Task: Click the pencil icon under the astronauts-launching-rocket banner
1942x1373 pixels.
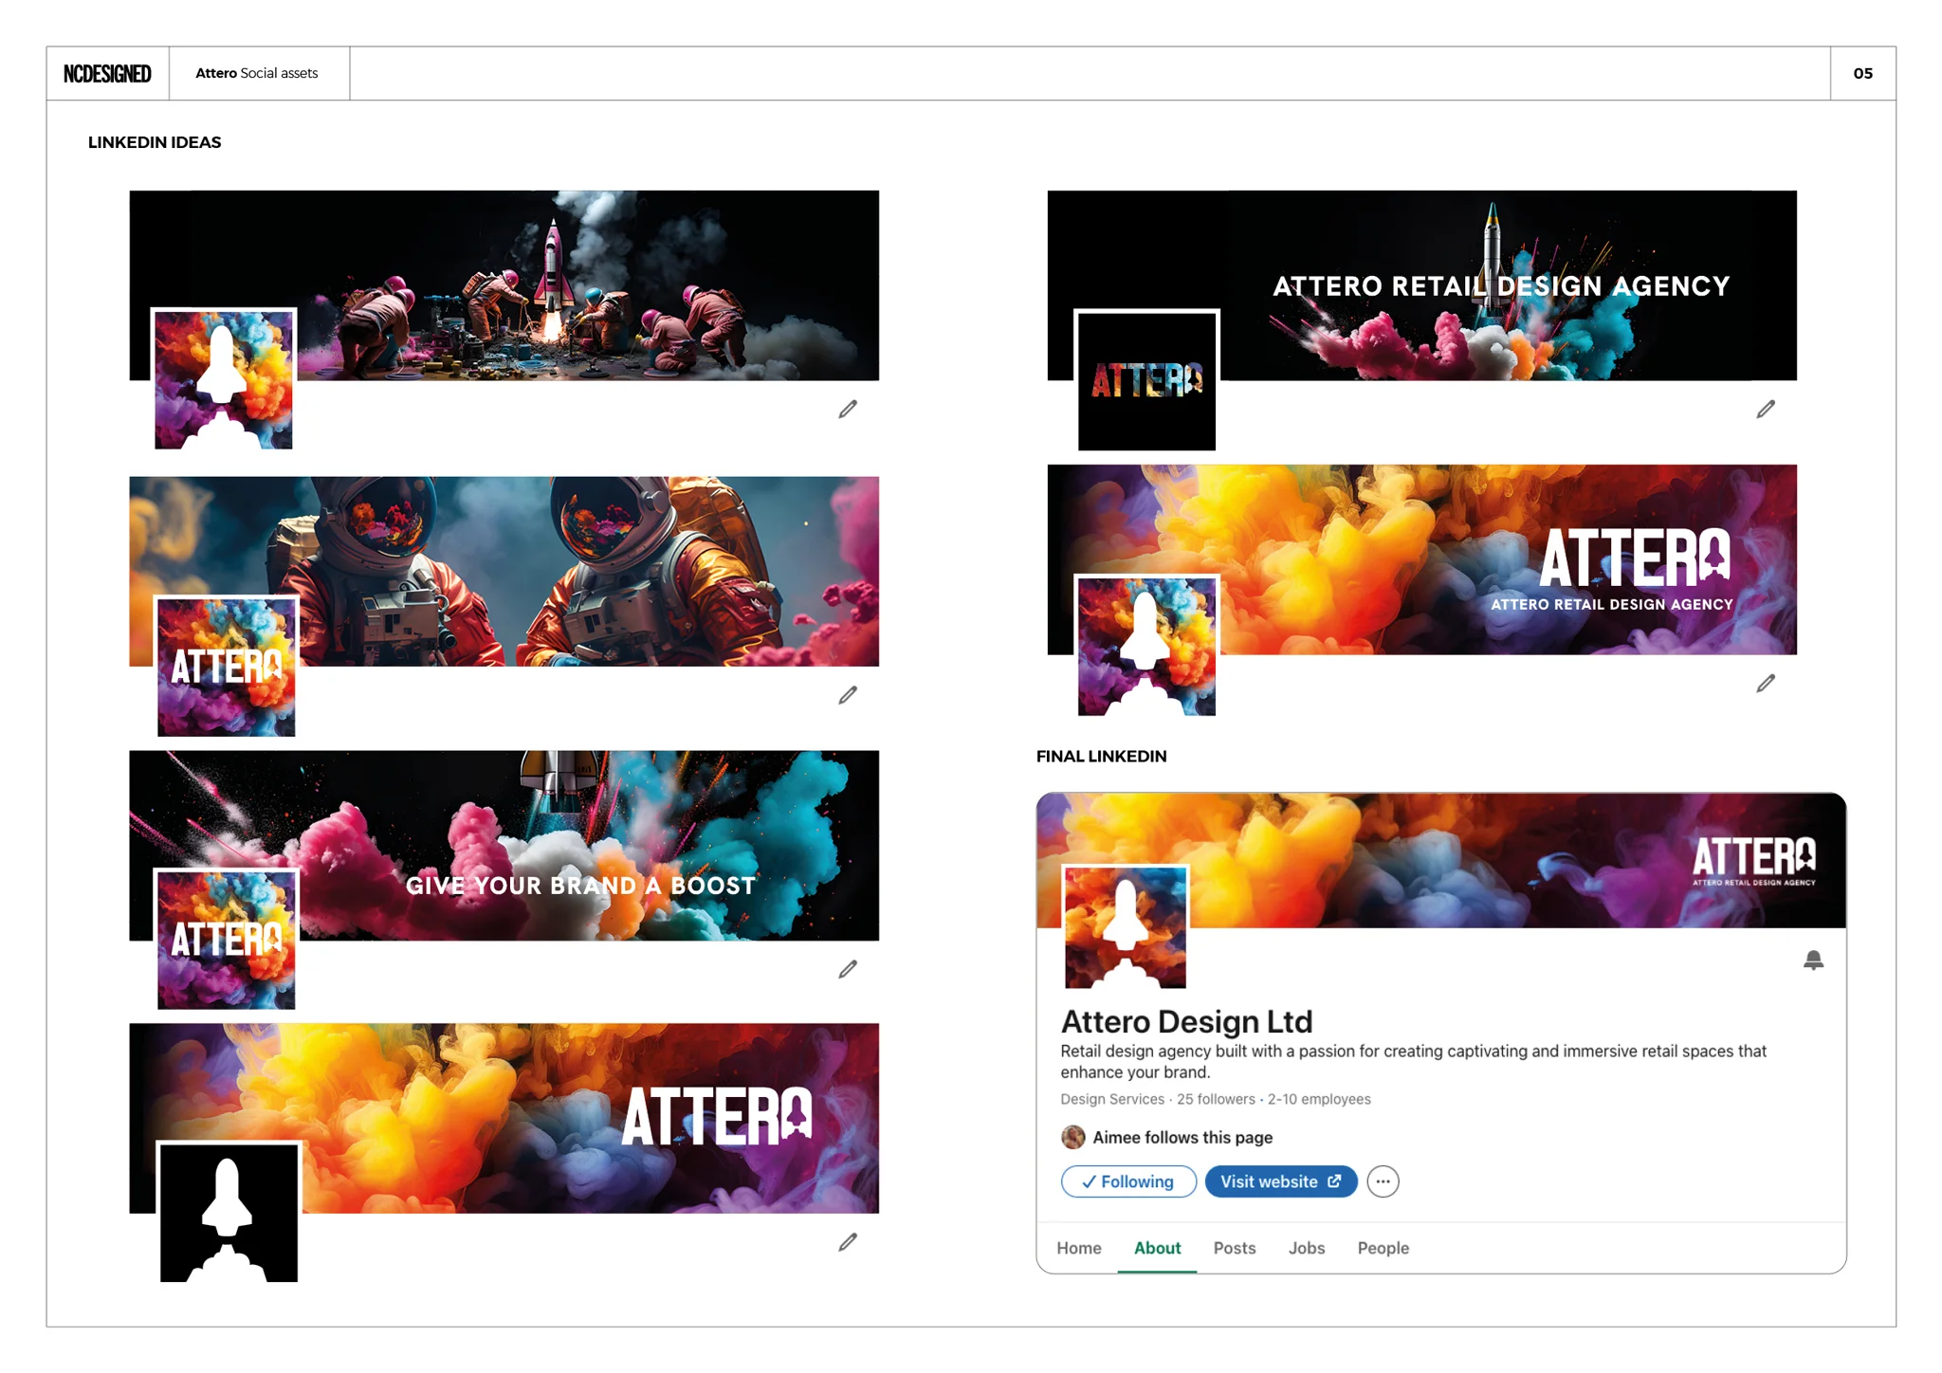Action: point(848,409)
